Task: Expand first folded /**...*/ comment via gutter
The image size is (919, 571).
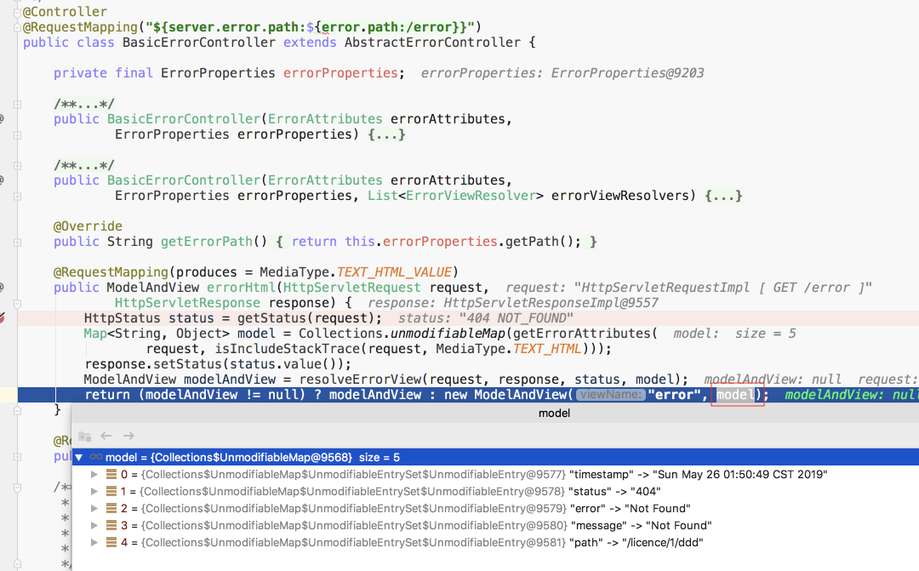Action: click(x=18, y=105)
